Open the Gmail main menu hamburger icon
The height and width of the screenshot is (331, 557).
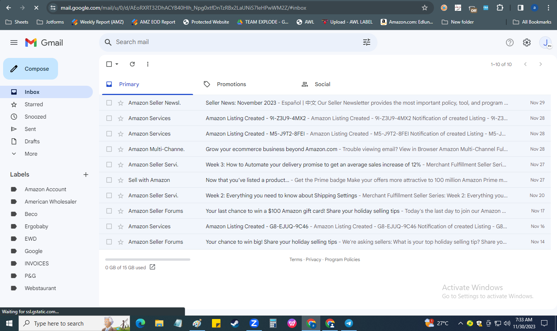click(14, 42)
